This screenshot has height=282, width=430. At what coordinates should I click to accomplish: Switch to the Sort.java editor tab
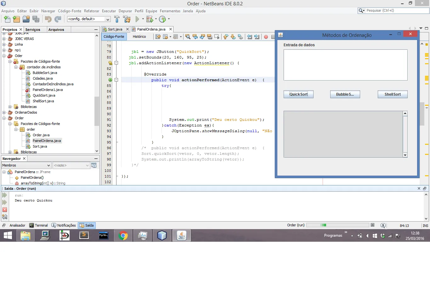115,29
